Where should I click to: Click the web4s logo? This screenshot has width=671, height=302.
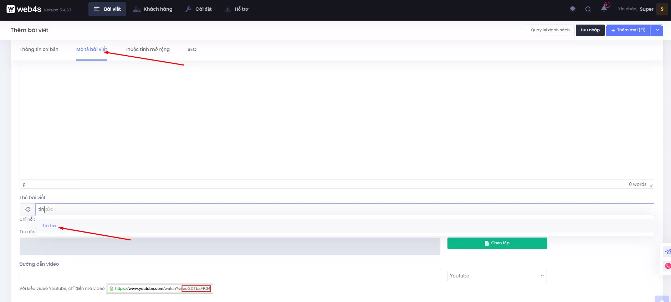coord(24,9)
